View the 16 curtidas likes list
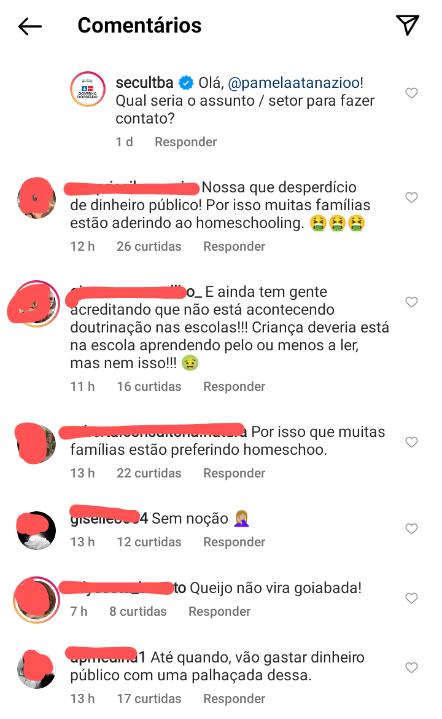Image resolution: width=442 pixels, height=719 pixels. coord(149,387)
